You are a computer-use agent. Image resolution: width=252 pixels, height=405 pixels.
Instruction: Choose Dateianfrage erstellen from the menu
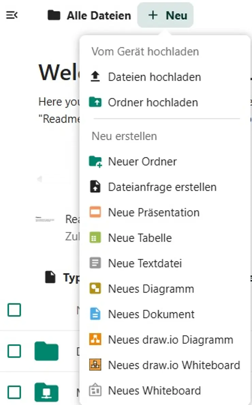(162, 187)
